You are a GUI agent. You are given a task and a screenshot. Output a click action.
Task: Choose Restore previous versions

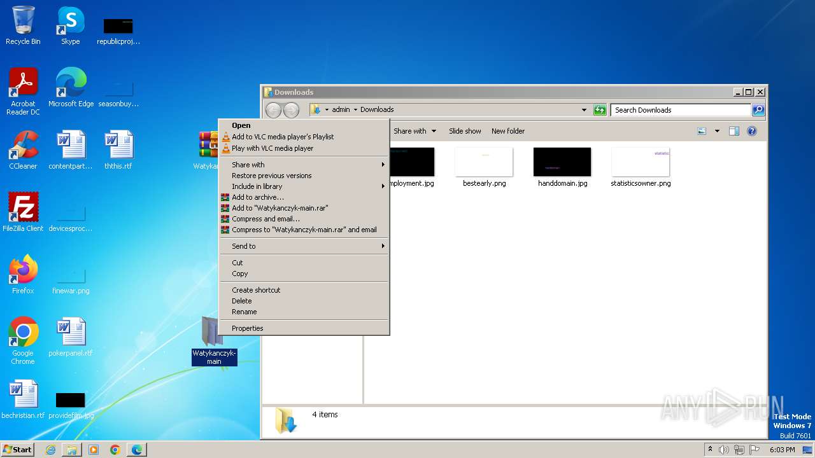pyautogui.click(x=304, y=176)
